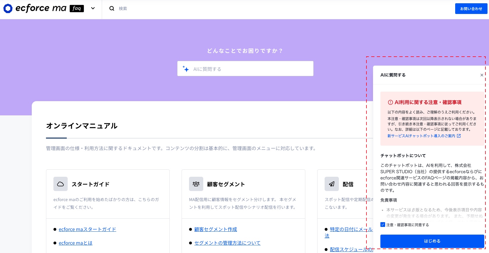
Task: Expand the chevron next to faq badge
Action: (93, 8)
